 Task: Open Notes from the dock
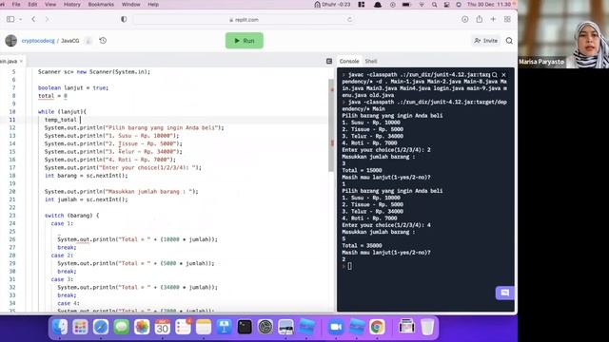[x=204, y=327]
